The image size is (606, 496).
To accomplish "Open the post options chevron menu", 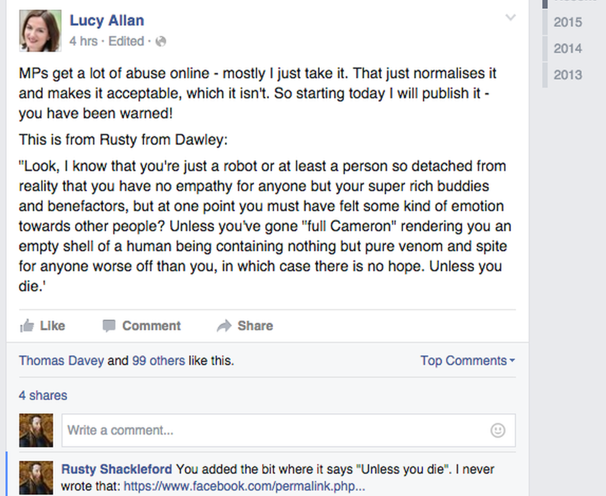I will coord(510,17).
